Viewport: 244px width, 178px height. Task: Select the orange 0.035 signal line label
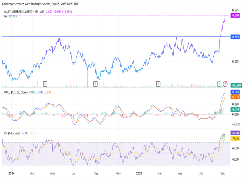point(235,97)
